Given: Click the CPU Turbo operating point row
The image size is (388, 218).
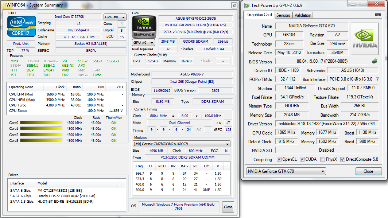Looking at the screenshot, I should point(66,105).
